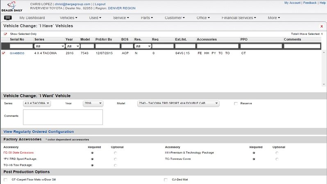The width and height of the screenshot is (327, 184).
Task: Open the Help link
Action: click(x=322, y=3)
